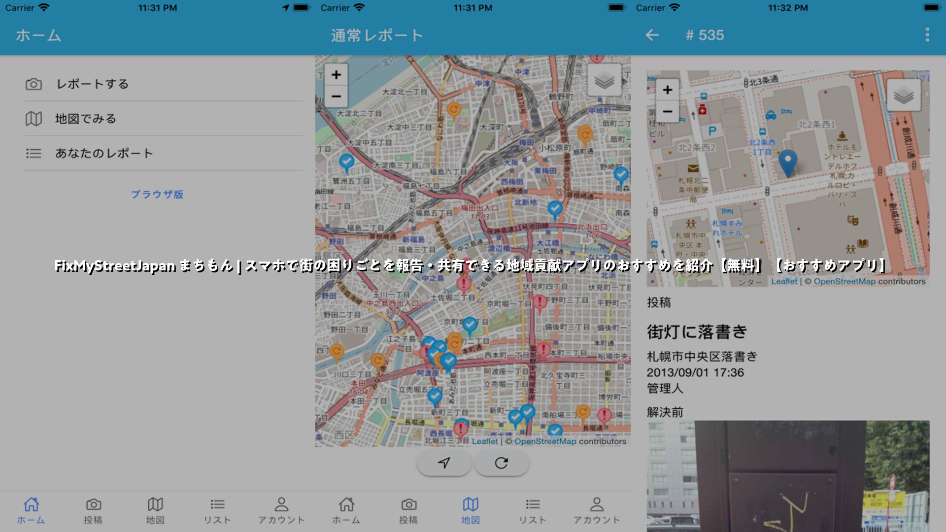This screenshot has width=946, height=532.
Task: Tap the 地図でみる menu row
Action: 164,119
